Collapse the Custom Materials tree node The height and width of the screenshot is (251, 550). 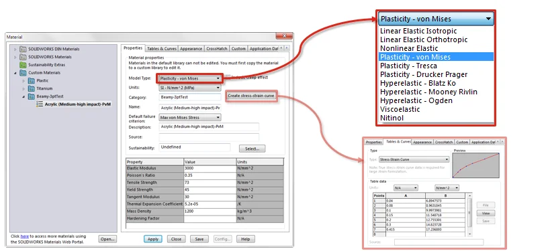click(15, 73)
